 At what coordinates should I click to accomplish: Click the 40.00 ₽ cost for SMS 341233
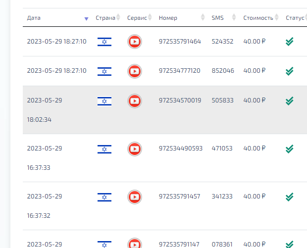click(255, 197)
